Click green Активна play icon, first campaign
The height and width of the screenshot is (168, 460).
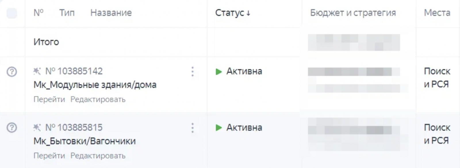click(x=219, y=71)
